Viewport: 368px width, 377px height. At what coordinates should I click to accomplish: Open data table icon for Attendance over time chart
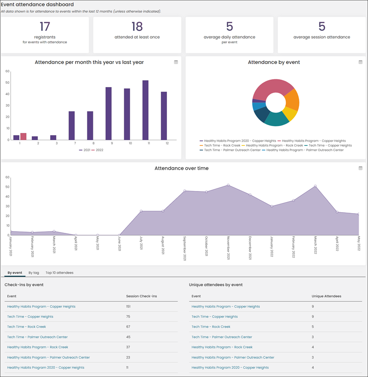360,168
